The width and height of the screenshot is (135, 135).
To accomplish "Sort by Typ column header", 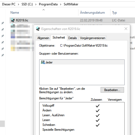I will tap(114, 13).
